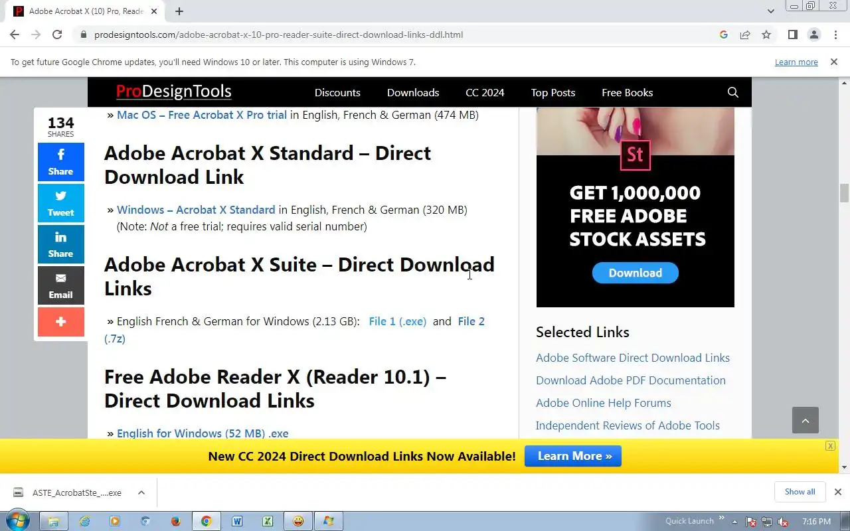Open the tab search dropdown arrow

(770, 11)
